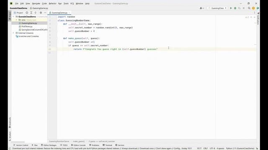Go to previous highlighted error arrow
The width and height of the screenshot is (268, 150).
[x=251, y=17]
